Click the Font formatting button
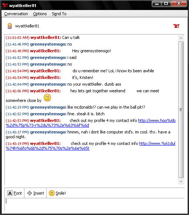 (14, 193)
